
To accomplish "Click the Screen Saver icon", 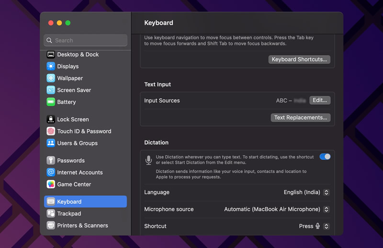I will 51,90.
